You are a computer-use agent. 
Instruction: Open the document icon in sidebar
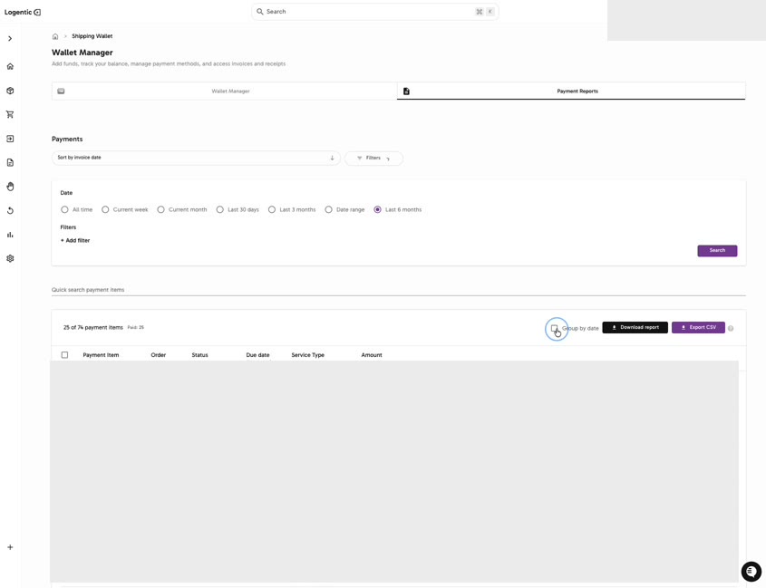pos(10,162)
